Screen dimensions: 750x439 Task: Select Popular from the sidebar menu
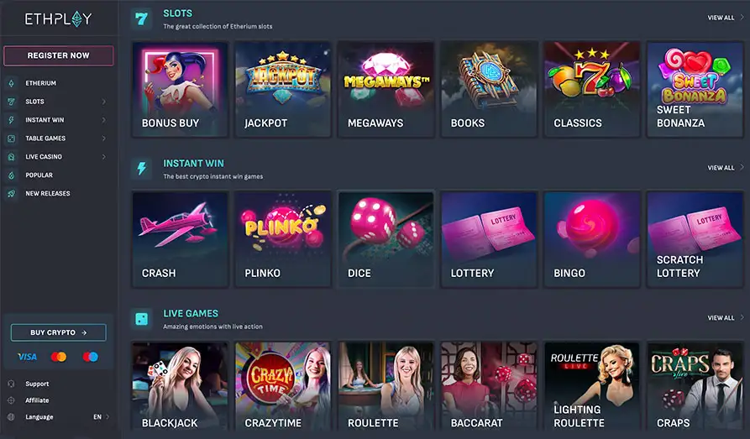point(39,175)
